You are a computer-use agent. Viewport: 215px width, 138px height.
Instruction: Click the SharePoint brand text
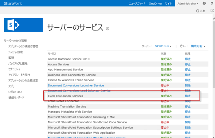coord(13,4)
